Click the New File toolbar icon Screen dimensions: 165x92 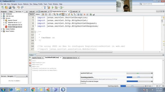click(3, 7)
